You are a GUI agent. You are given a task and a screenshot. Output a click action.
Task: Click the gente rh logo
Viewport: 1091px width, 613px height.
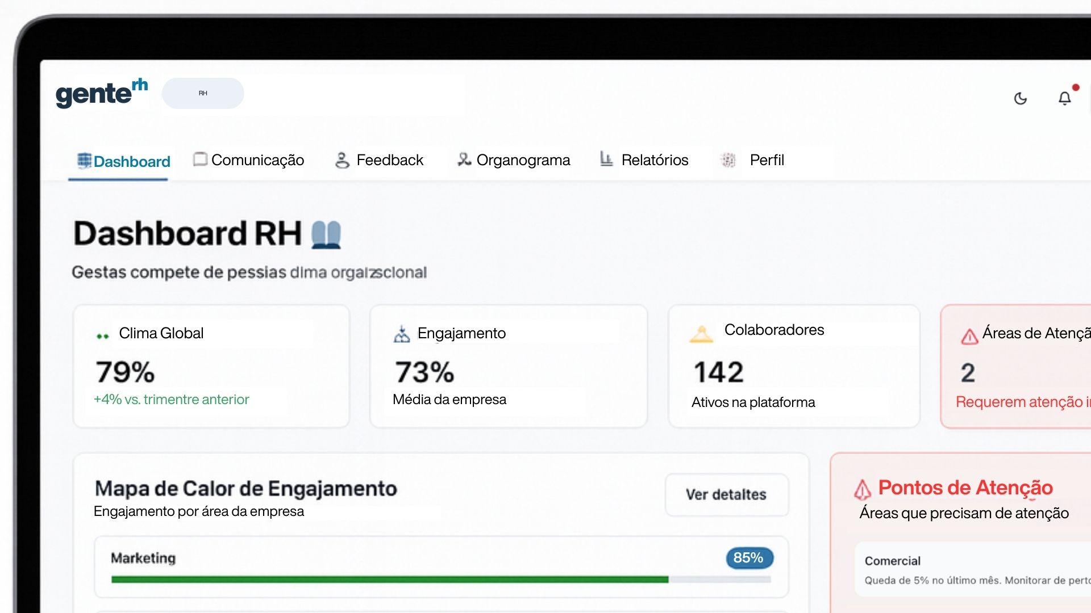point(102,94)
